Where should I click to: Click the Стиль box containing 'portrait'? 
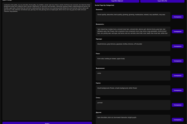coord(133,105)
